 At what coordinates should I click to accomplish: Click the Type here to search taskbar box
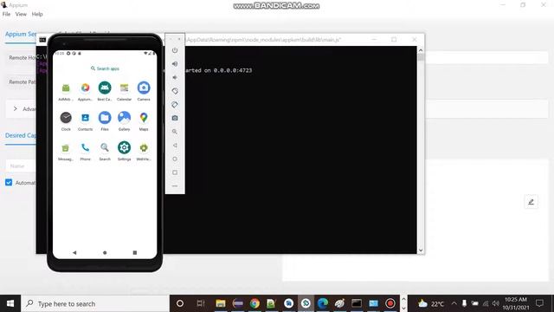[95, 303]
